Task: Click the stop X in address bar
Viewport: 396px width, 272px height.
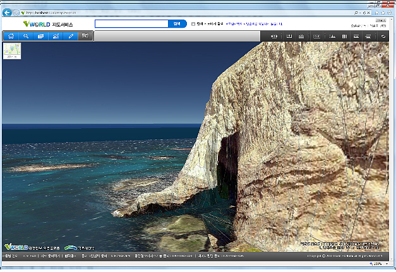Action: point(368,13)
